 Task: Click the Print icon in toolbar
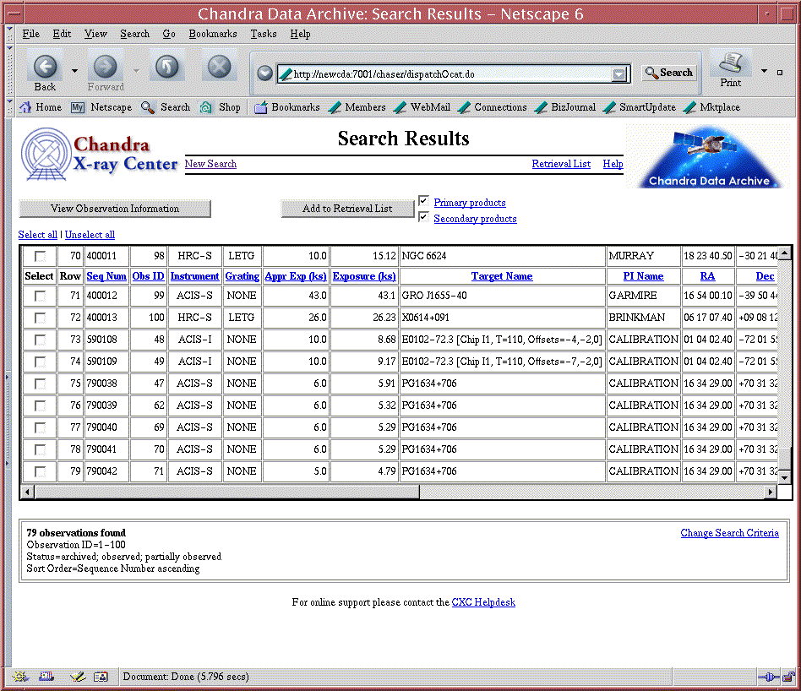point(731,64)
